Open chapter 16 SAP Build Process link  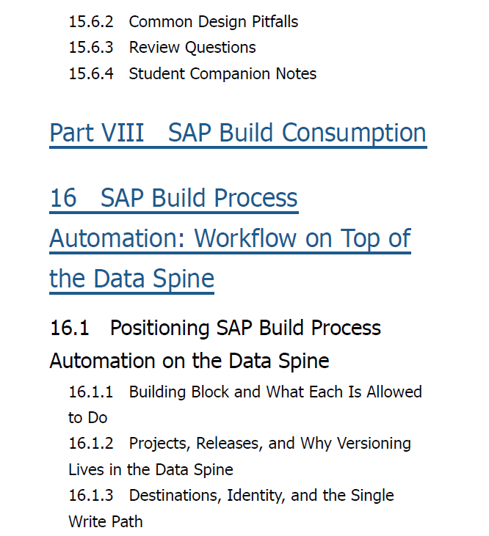pos(174,198)
